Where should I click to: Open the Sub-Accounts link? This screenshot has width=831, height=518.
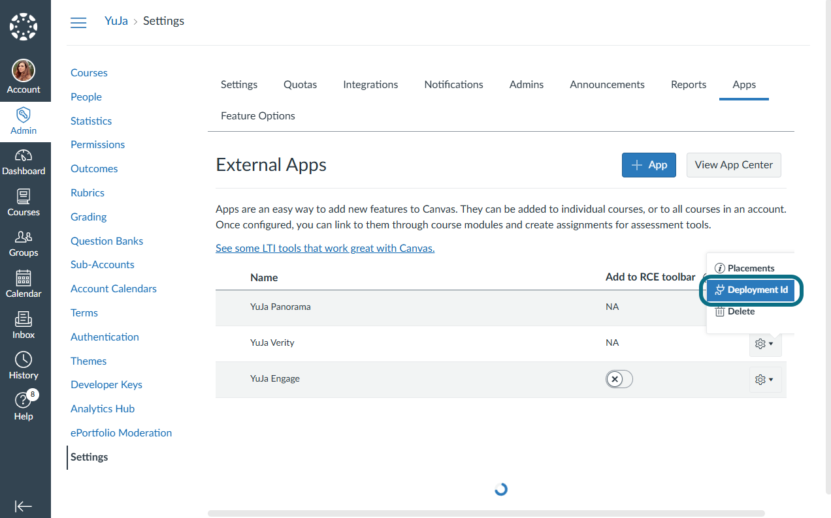click(103, 264)
